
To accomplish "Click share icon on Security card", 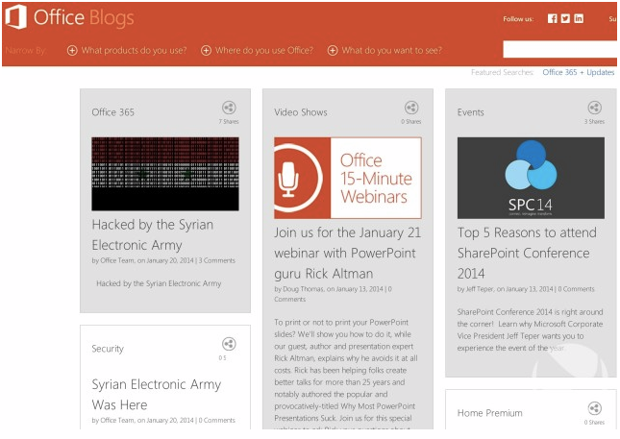I will (228, 344).
